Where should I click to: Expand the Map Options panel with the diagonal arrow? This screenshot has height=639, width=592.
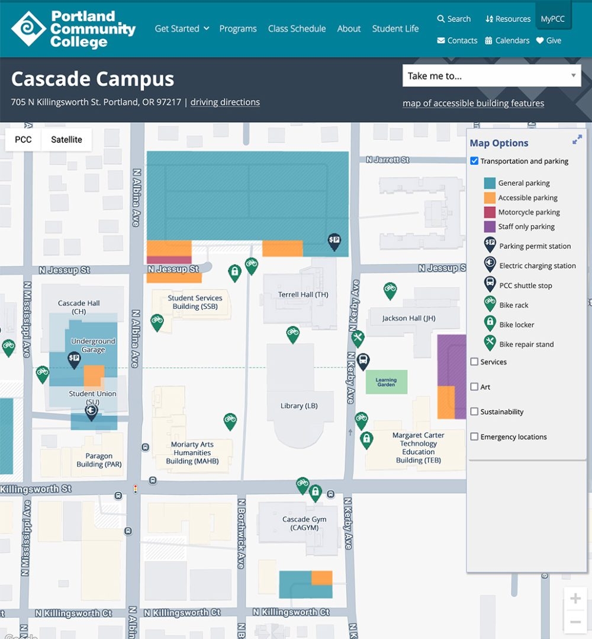pyautogui.click(x=577, y=140)
